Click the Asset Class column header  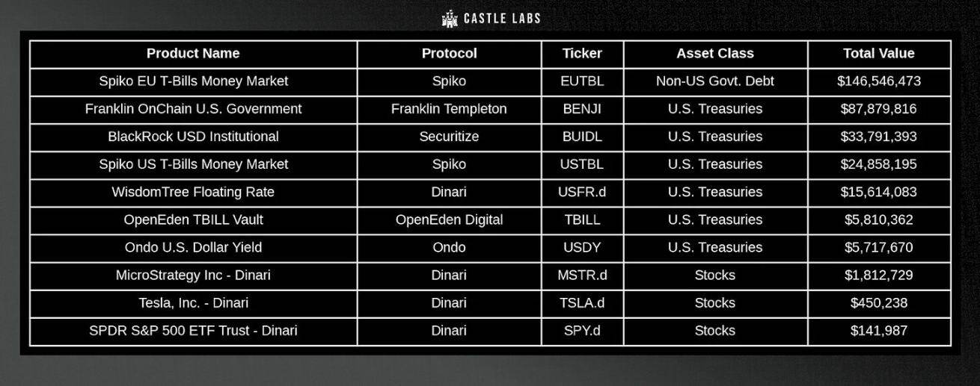point(715,54)
